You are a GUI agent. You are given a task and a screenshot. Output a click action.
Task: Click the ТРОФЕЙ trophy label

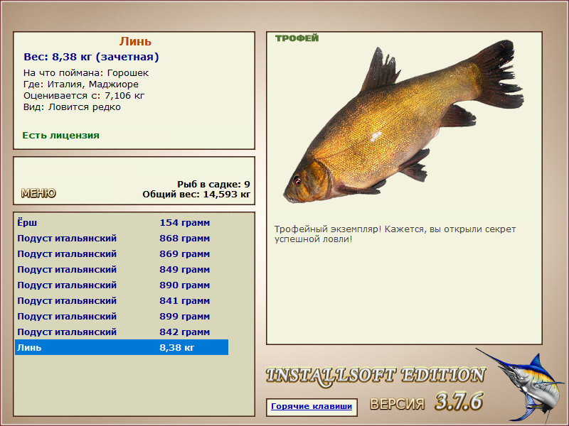coord(297,38)
